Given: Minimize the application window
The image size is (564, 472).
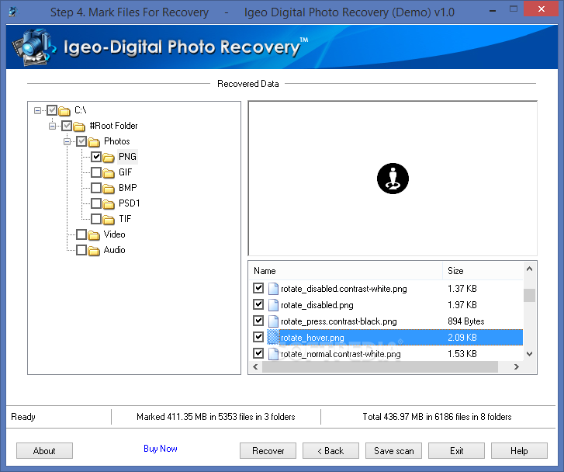Looking at the screenshot, I should point(493,10).
